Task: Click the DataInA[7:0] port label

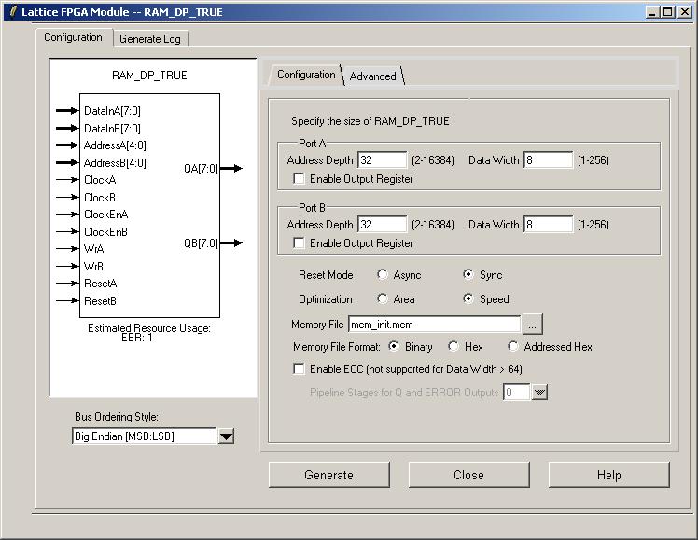Action: pos(112,111)
